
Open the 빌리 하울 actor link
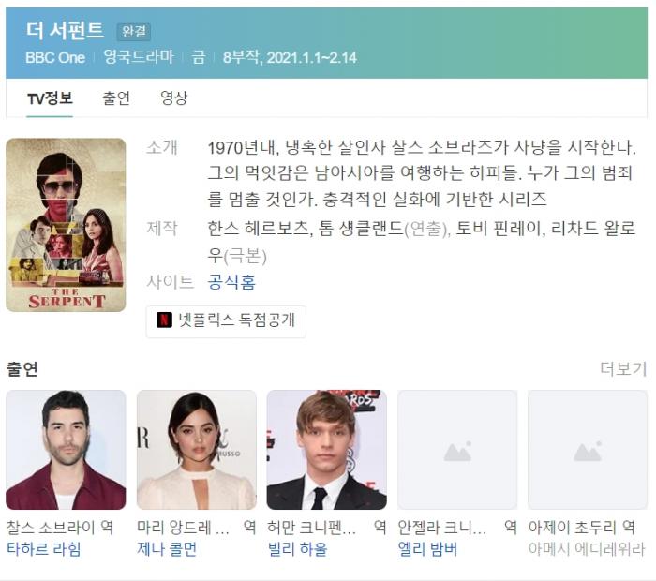click(x=297, y=549)
